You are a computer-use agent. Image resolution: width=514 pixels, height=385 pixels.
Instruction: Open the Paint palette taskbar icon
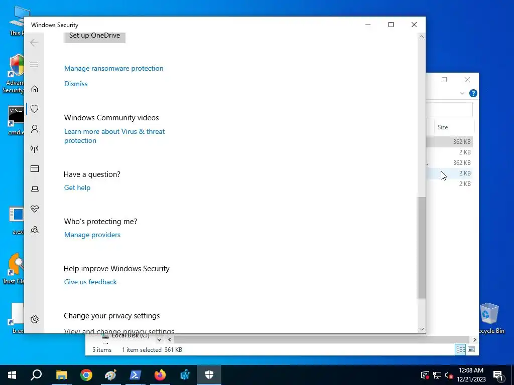click(x=110, y=375)
